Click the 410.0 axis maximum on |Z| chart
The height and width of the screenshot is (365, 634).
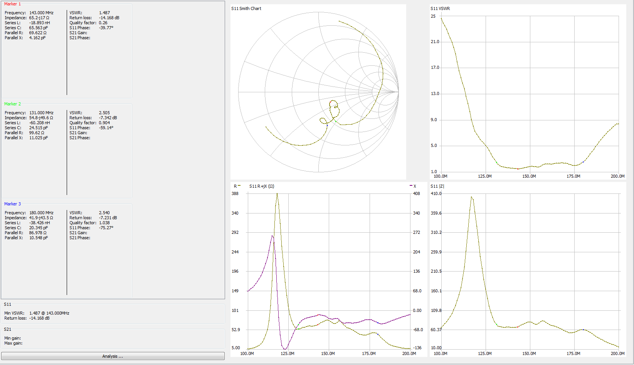[x=436, y=193]
